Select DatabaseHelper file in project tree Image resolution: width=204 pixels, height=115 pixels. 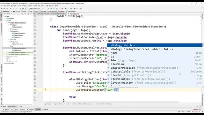[18, 35]
